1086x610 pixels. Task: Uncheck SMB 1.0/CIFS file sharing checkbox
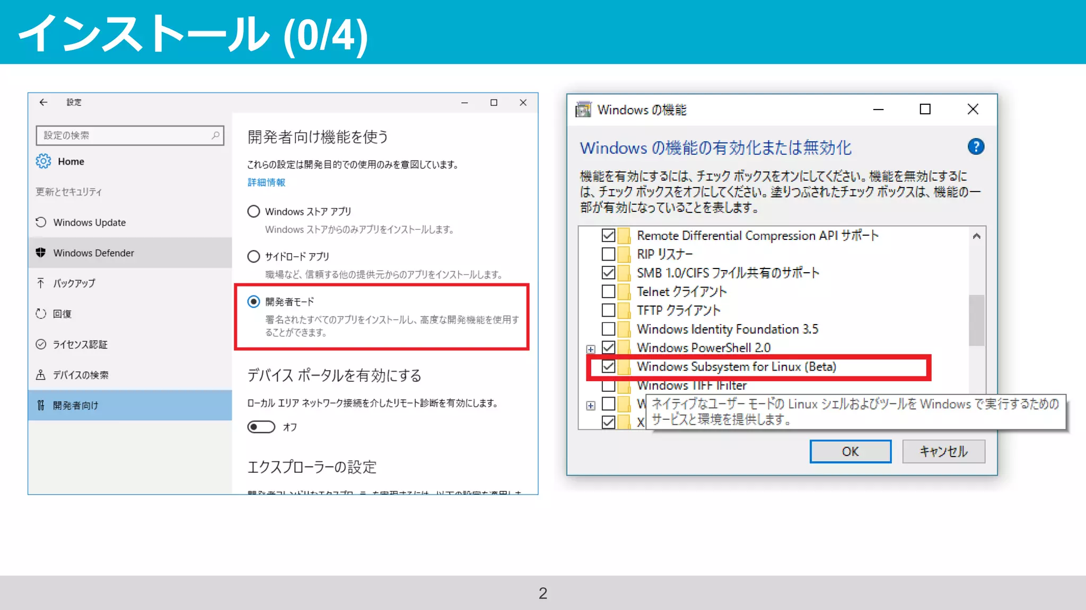click(x=608, y=273)
